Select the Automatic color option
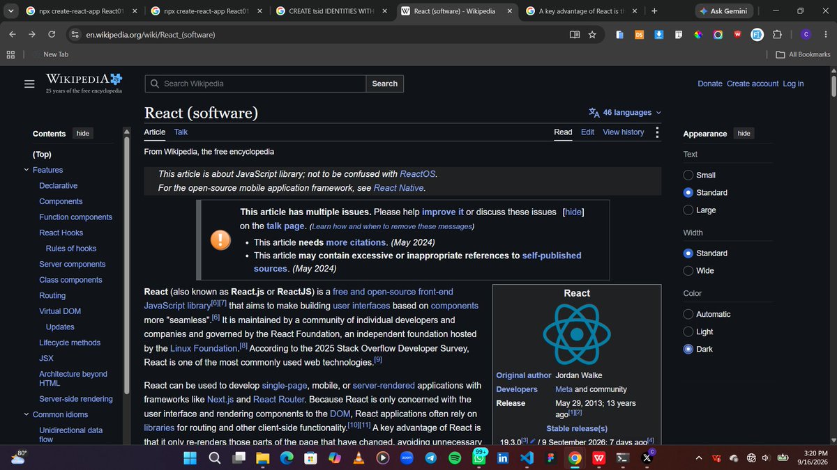Image resolution: width=837 pixels, height=470 pixels. click(x=688, y=315)
